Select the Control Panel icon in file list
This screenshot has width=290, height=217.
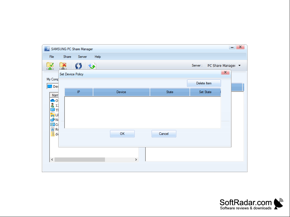coord(53,124)
